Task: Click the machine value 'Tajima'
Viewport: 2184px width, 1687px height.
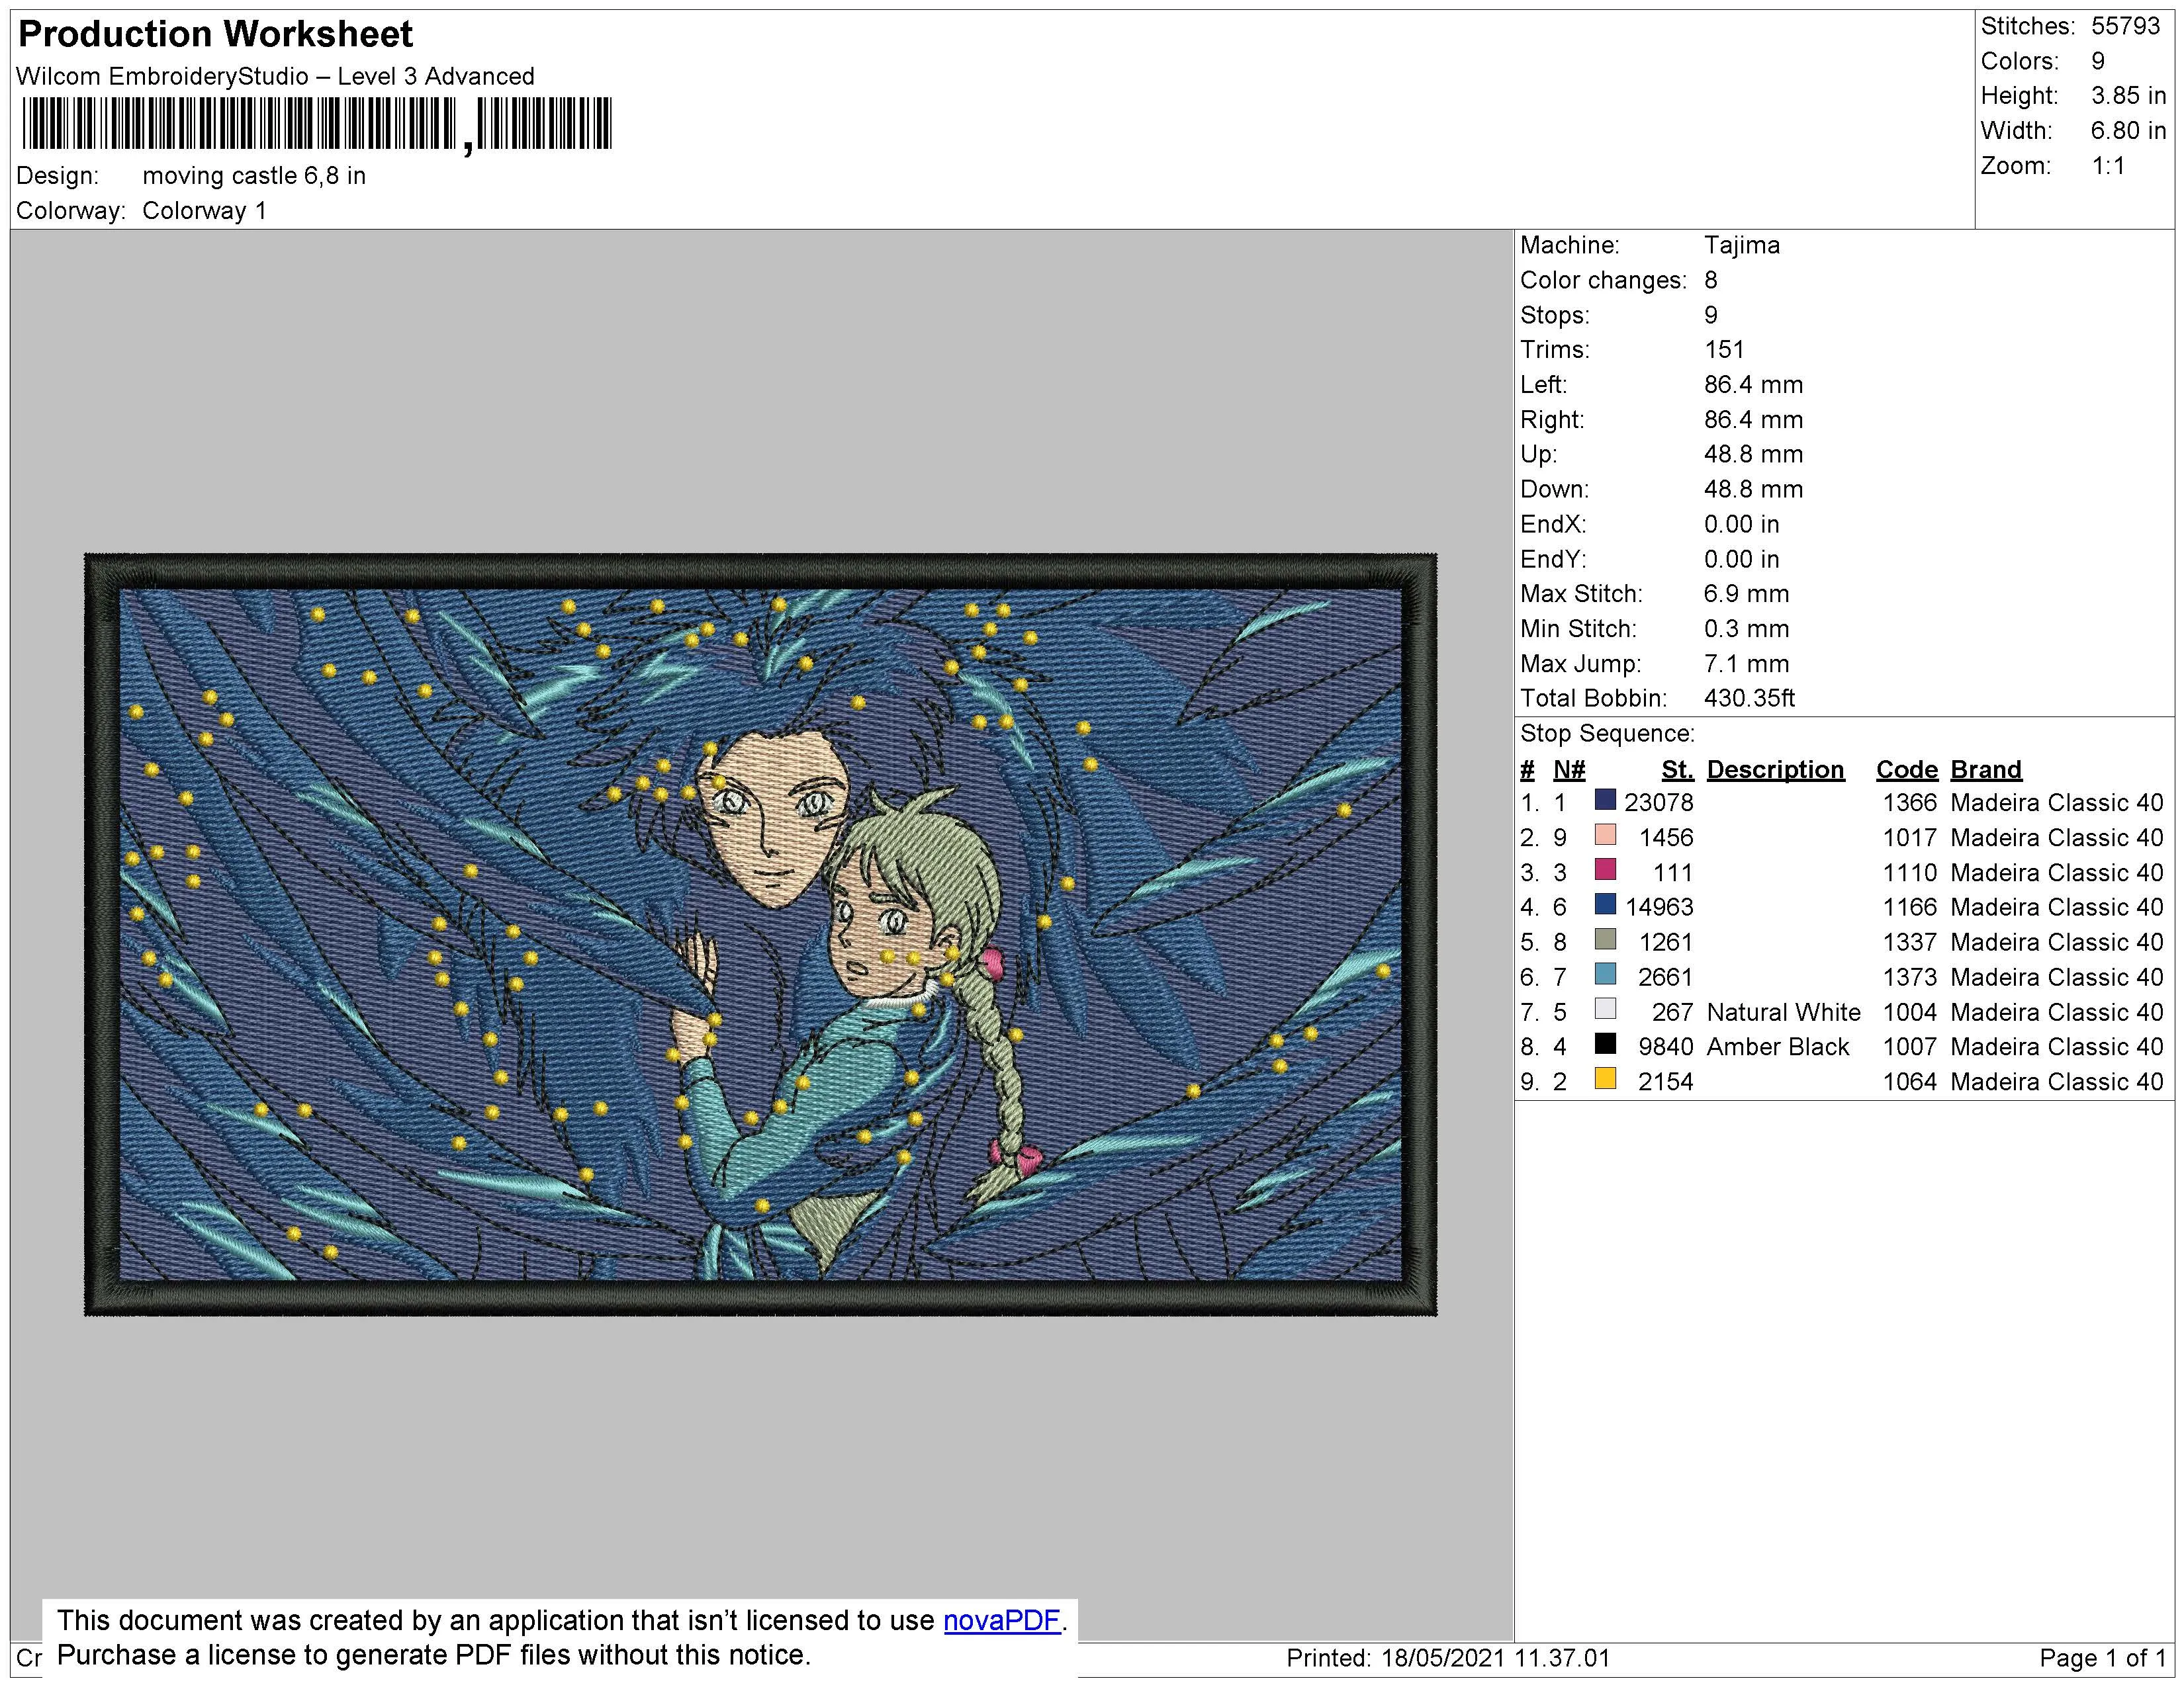Action: pyautogui.click(x=1742, y=245)
